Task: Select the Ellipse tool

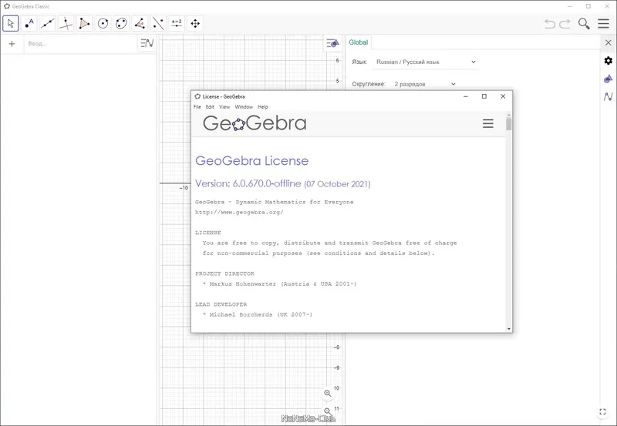Action: tap(121, 24)
